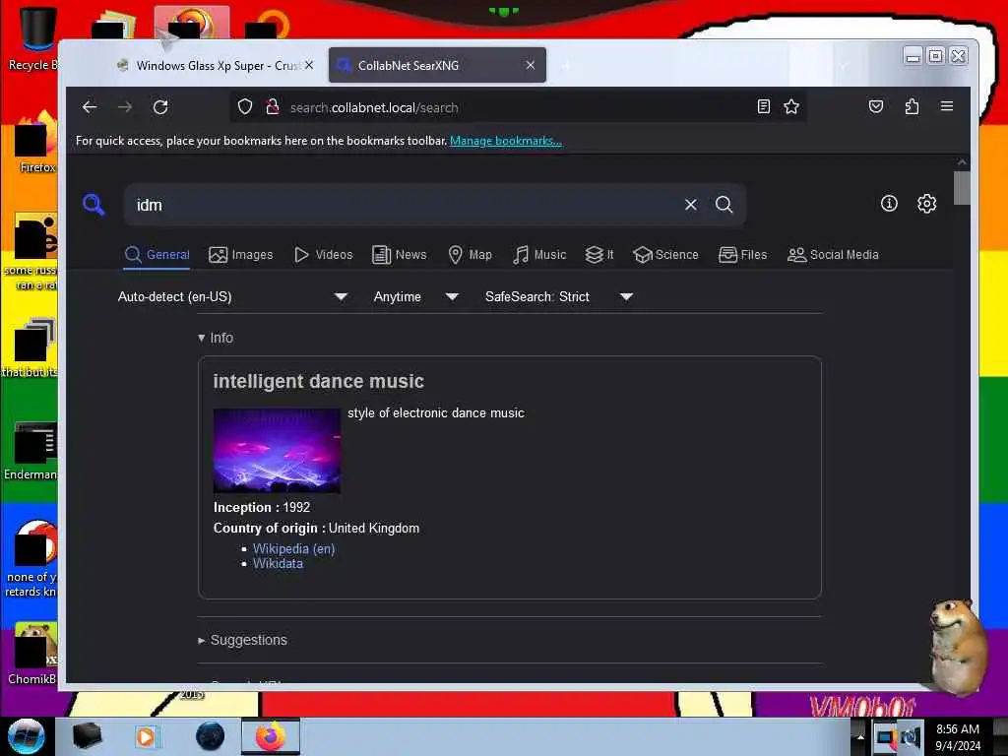Click the SearXNG magnifier logo
Image resolution: width=1008 pixels, height=756 pixels.
[94, 205]
